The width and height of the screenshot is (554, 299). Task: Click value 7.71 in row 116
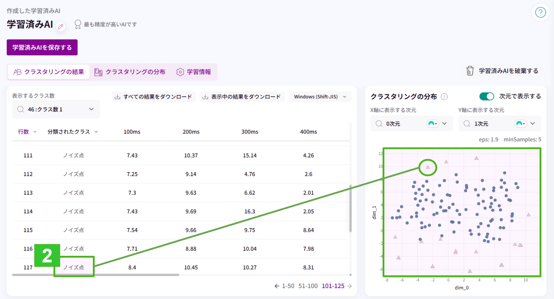pos(132,249)
